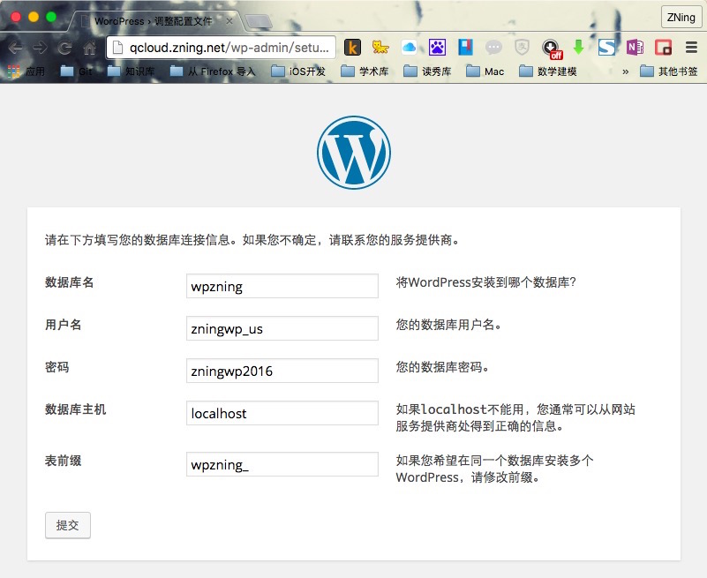Open the 数学建模 bookmarks folder

pyautogui.click(x=548, y=71)
